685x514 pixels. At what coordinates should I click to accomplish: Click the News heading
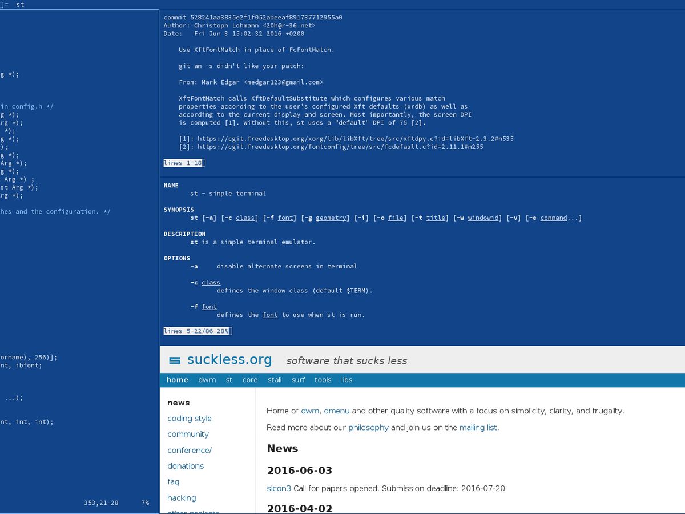(x=283, y=448)
